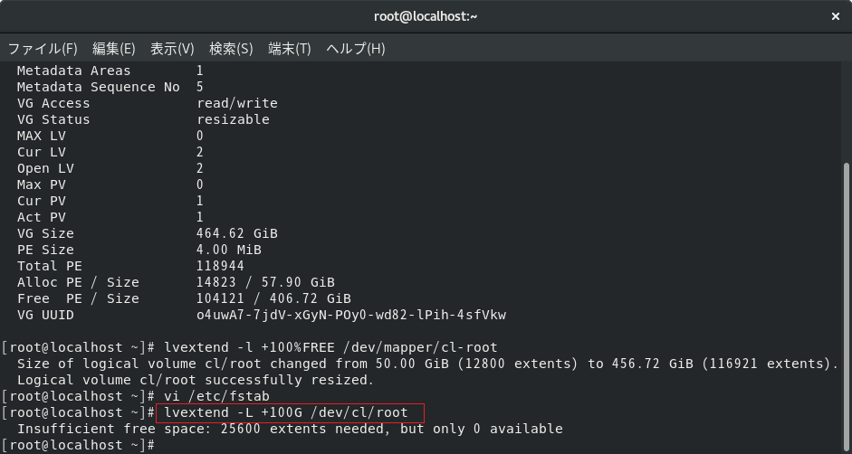Open the 編集(E) menu
Image resolution: width=852 pixels, height=454 pixels.
[x=113, y=49]
